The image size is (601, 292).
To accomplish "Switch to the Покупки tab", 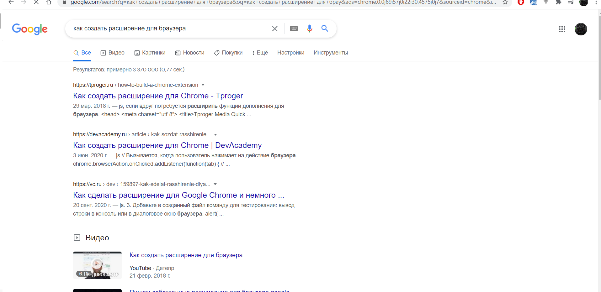I will click(228, 53).
